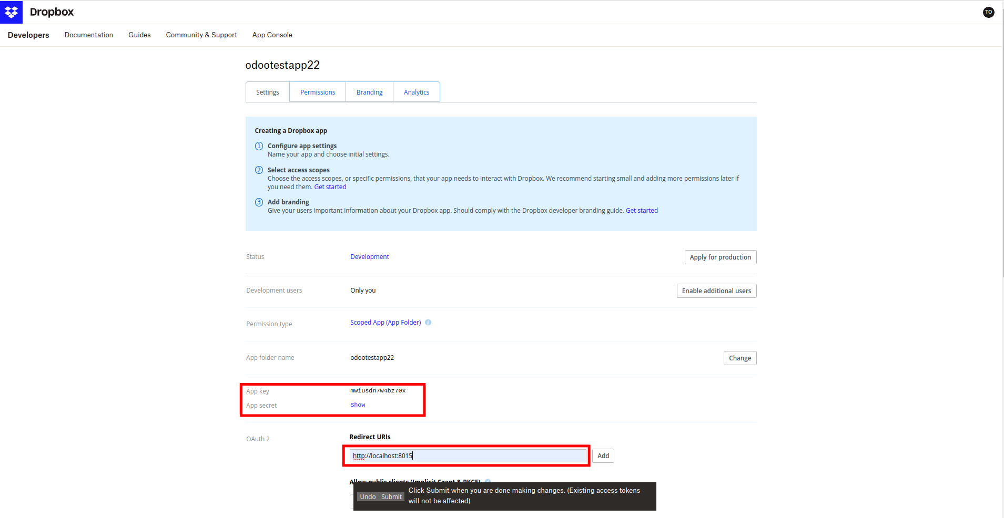Submit the pending changes

click(392, 497)
